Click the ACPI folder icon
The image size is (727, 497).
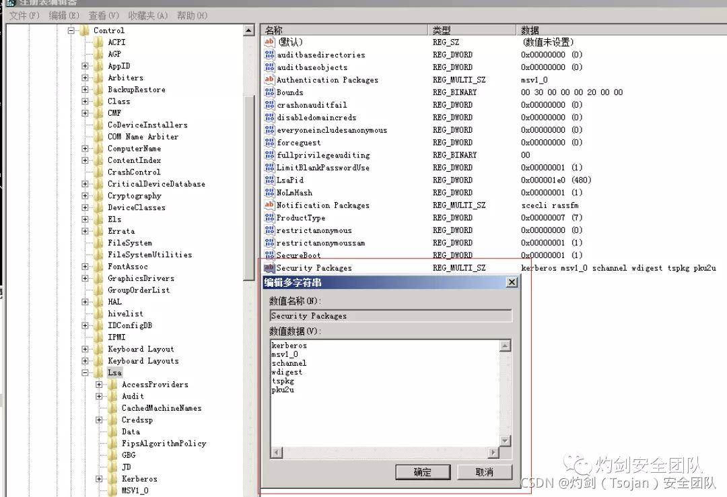pos(98,42)
